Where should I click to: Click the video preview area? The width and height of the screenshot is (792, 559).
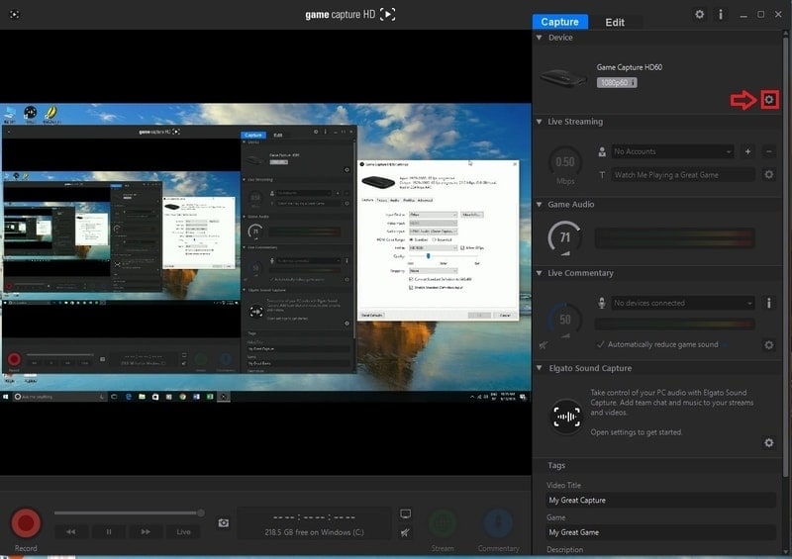(x=265, y=252)
